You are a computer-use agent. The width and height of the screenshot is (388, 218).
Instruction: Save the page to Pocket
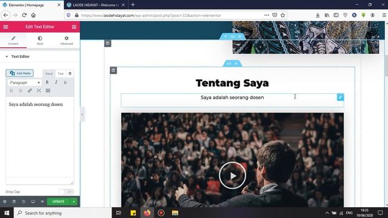[275, 15]
